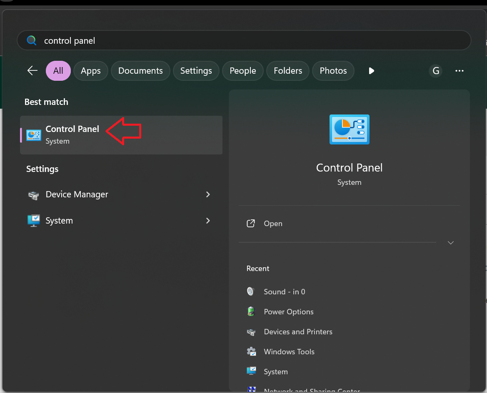The width and height of the screenshot is (487, 393).
Task: Open Sound recent item
Action: (x=284, y=292)
